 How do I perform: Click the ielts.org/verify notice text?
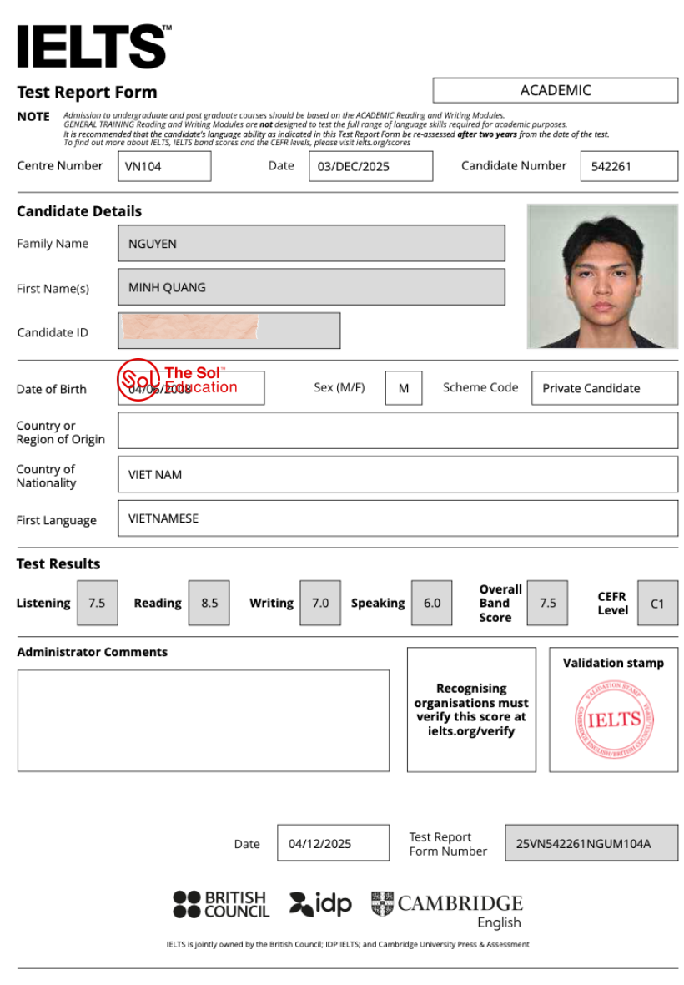(x=471, y=710)
